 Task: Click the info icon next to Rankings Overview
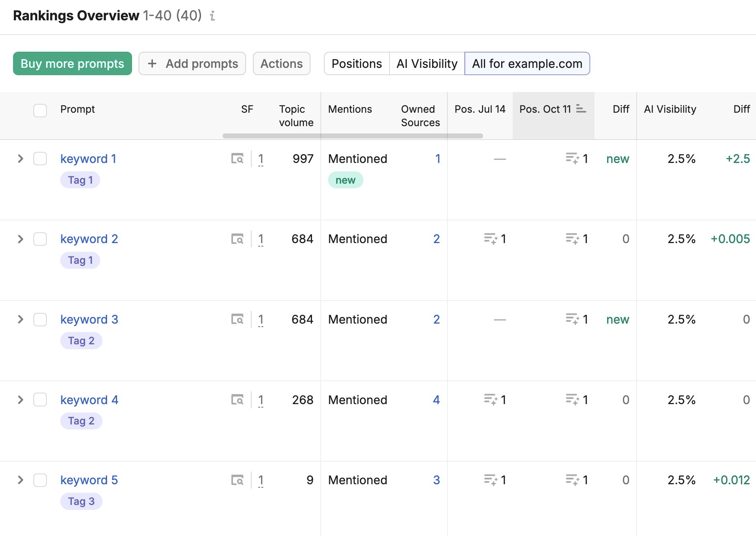(213, 16)
